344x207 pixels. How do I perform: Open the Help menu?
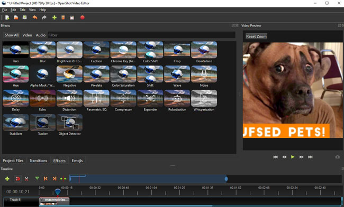pyautogui.click(x=42, y=10)
